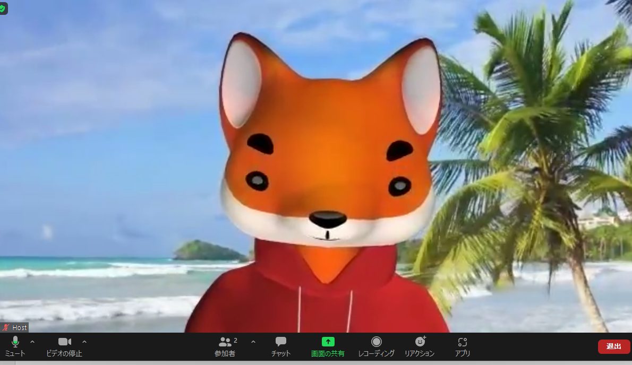Click the fox avatar video

pyautogui.click(x=328, y=183)
